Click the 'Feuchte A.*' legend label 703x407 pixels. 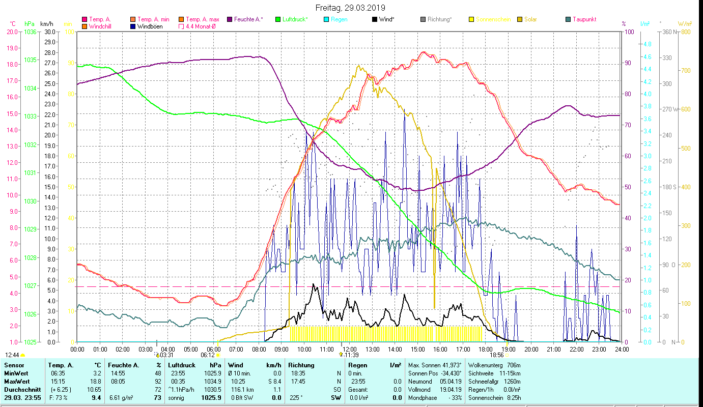pos(248,19)
